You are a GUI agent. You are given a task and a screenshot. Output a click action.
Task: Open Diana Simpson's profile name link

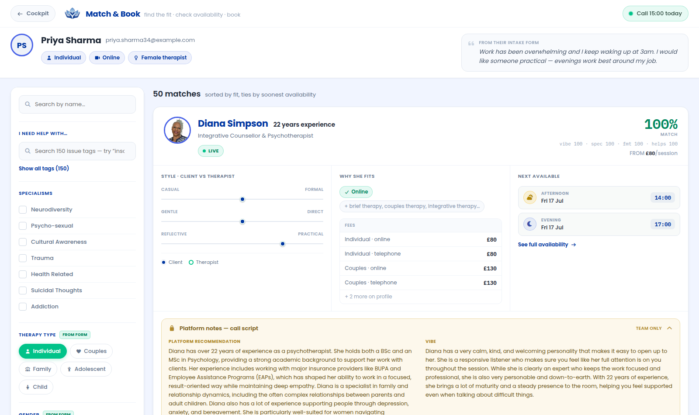[233, 124]
